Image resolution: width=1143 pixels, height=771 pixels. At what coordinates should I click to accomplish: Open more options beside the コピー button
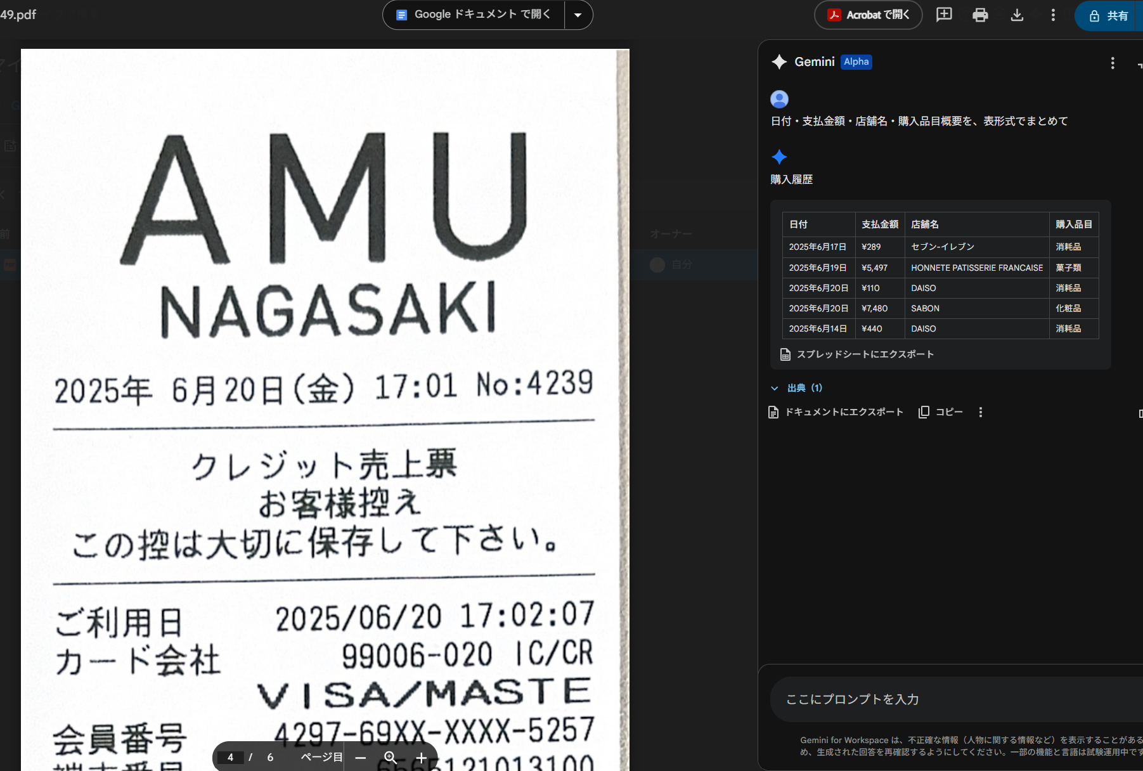click(981, 412)
